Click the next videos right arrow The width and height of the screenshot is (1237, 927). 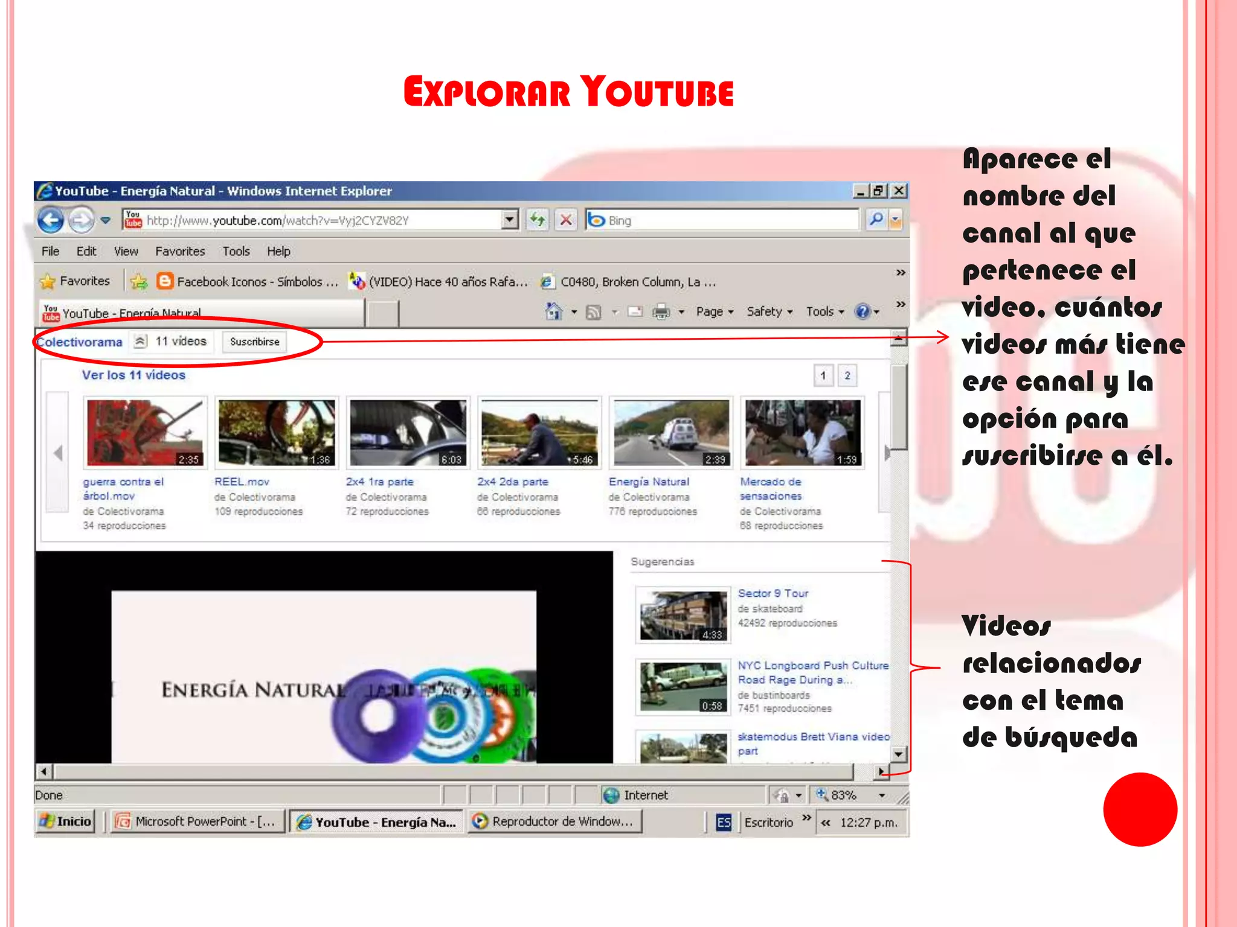(887, 453)
